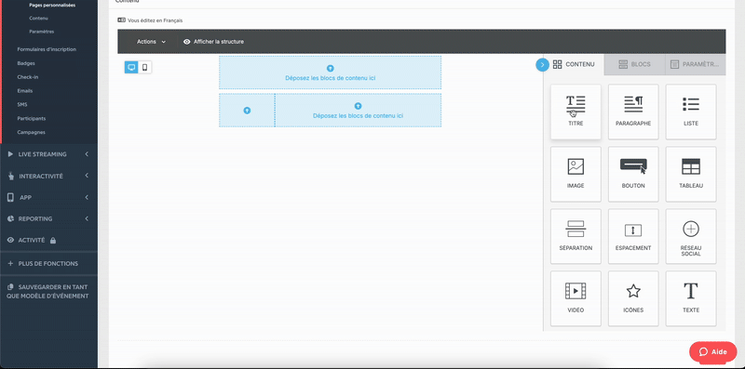Open Campagnes in sidebar
Image resolution: width=745 pixels, height=369 pixels.
coord(32,132)
